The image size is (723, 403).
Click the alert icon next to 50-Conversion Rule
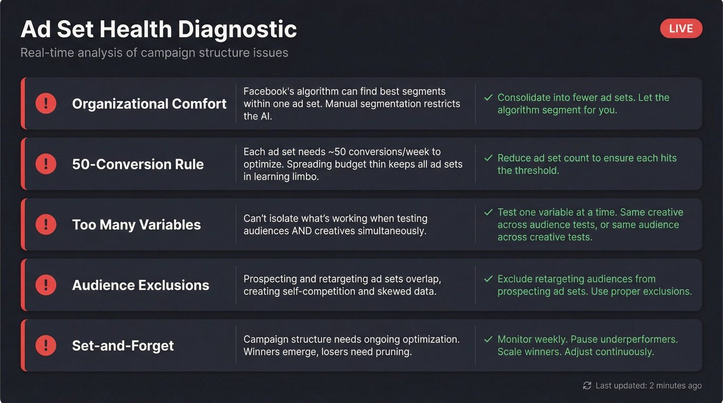tap(46, 164)
